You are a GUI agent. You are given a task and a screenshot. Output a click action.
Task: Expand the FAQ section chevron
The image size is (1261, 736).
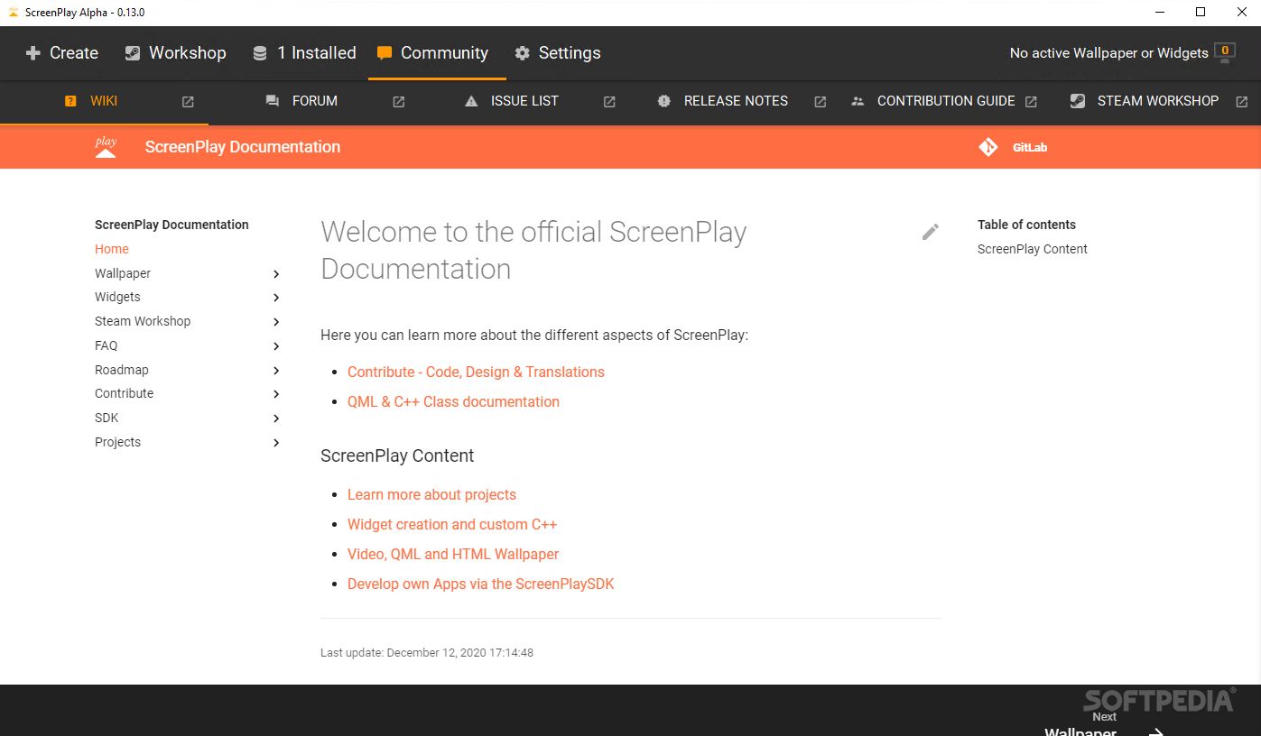pyautogui.click(x=276, y=346)
